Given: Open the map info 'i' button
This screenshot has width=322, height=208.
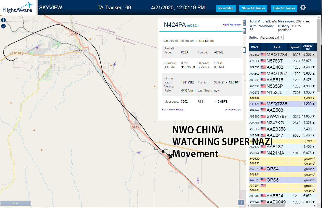Looking at the screenshot, I should (241, 202).
